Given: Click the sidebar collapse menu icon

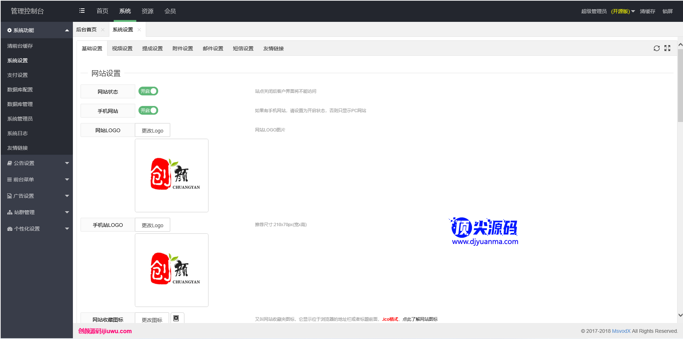Looking at the screenshot, I should [x=82, y=11].
